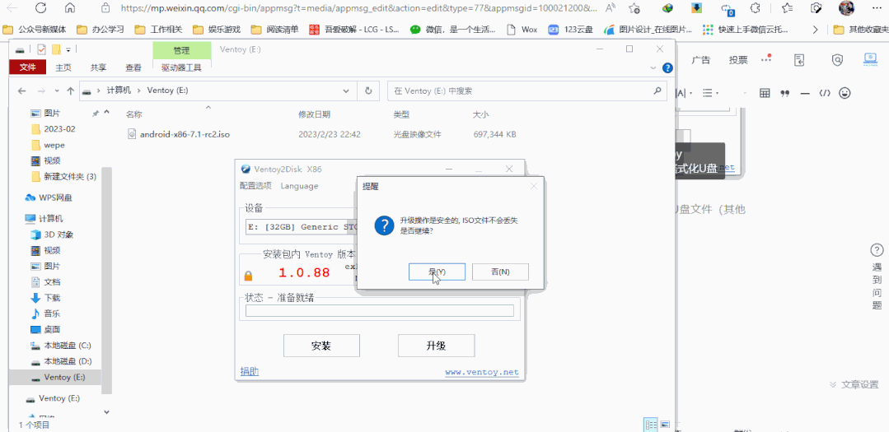Open emoji picker in WeChat editor
Screen dimensions: 889x432
click(845, 93)
